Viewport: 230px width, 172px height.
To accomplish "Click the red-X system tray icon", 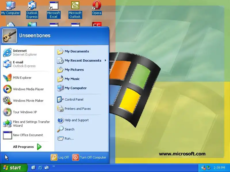I will (204, 168).
